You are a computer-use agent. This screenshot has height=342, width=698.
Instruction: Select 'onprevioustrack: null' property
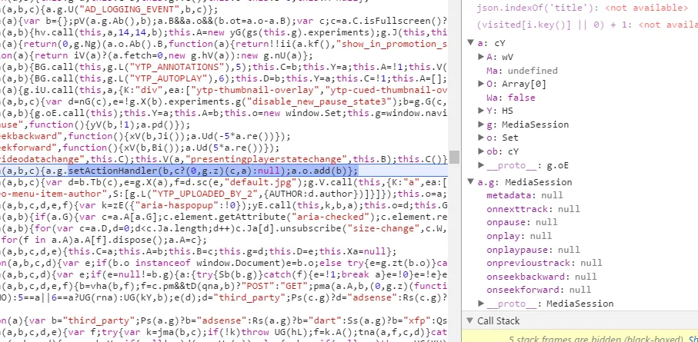pyautogui.click(x=544, y=263)
